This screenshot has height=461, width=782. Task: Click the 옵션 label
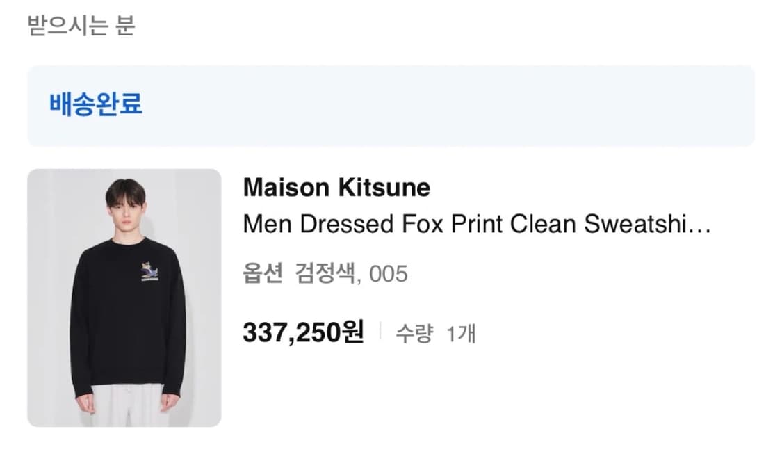click(x=263, y=274)
